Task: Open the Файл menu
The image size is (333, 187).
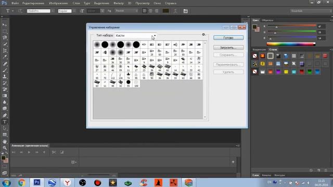Action: pos(15,3)
